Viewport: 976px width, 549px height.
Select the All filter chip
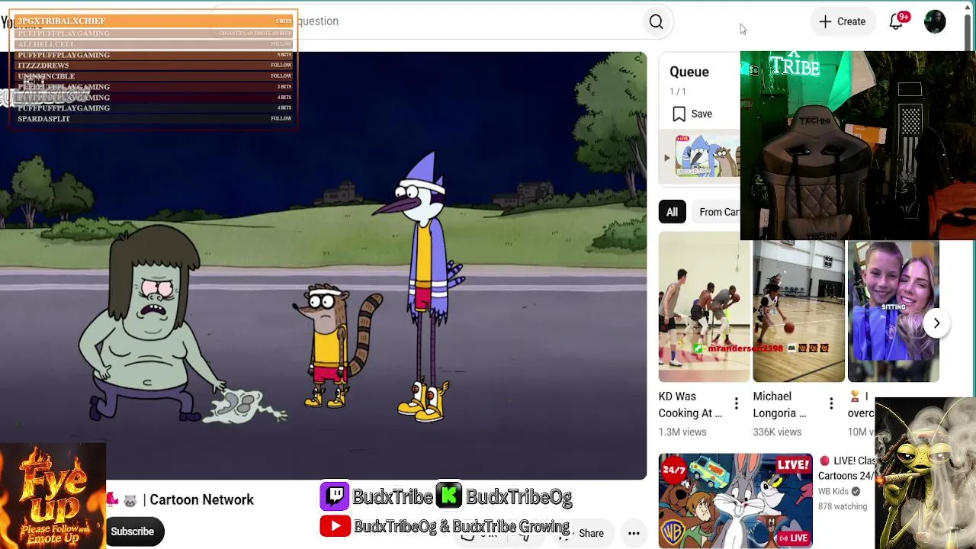tap(672, 212)
